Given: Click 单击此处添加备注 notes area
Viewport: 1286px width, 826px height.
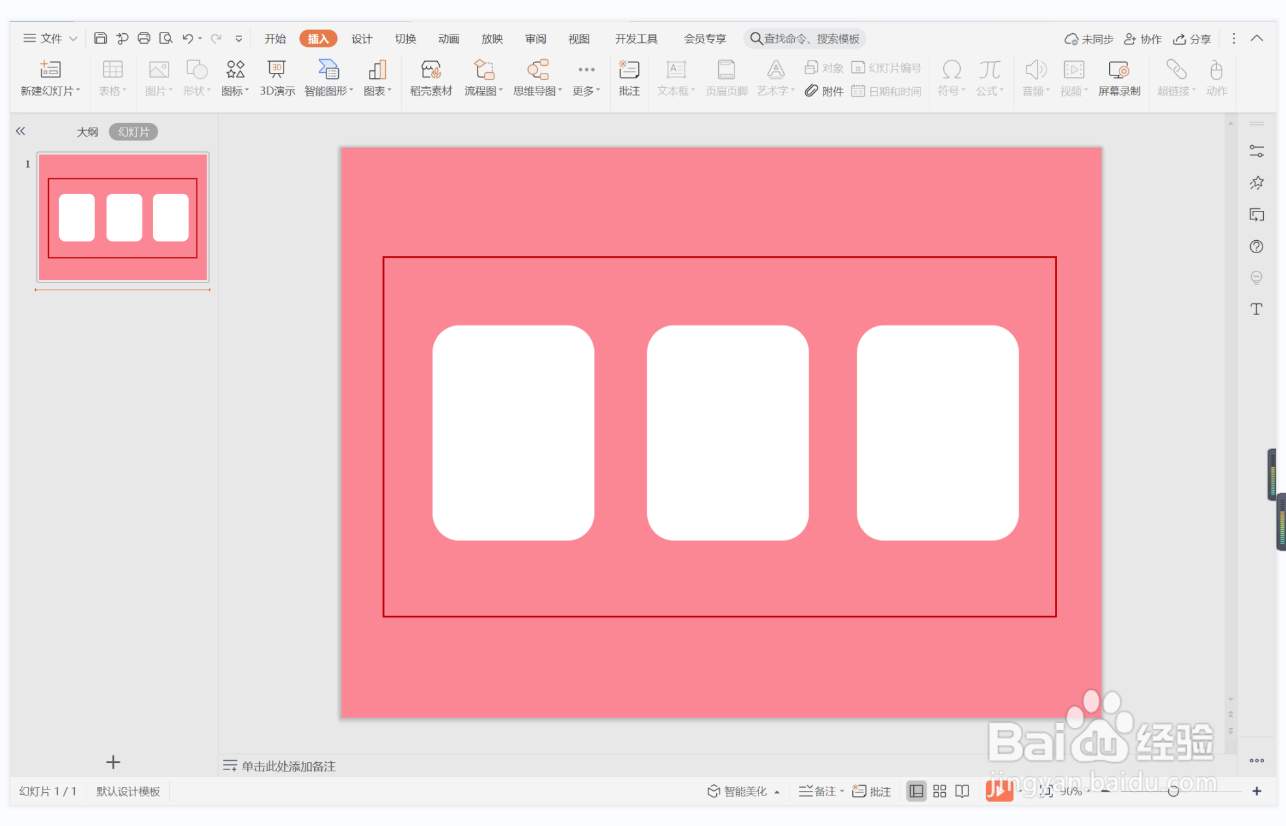Looking at the screenshot, I should click(288, 766).
